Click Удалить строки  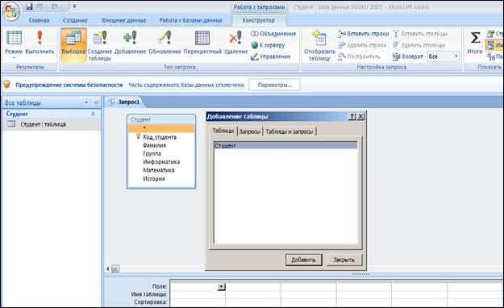tap(362, 45)
